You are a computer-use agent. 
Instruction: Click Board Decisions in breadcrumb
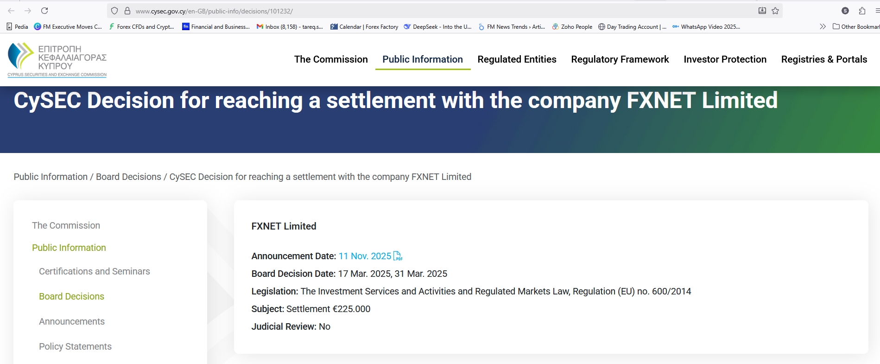128,177
